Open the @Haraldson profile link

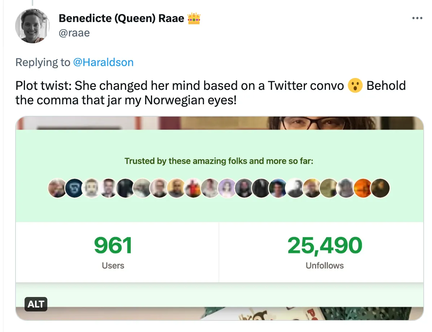[x=104, y=62]
